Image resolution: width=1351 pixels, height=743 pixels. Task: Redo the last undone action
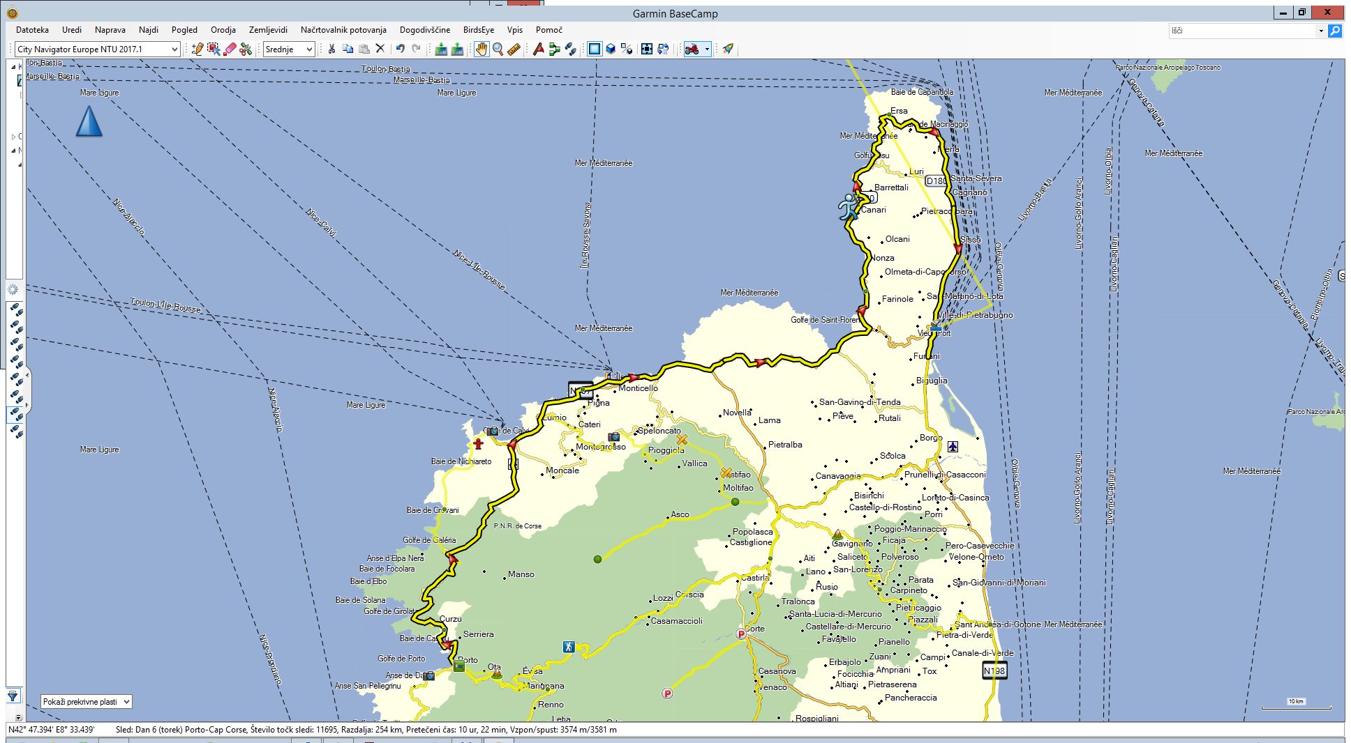(417, 49)
